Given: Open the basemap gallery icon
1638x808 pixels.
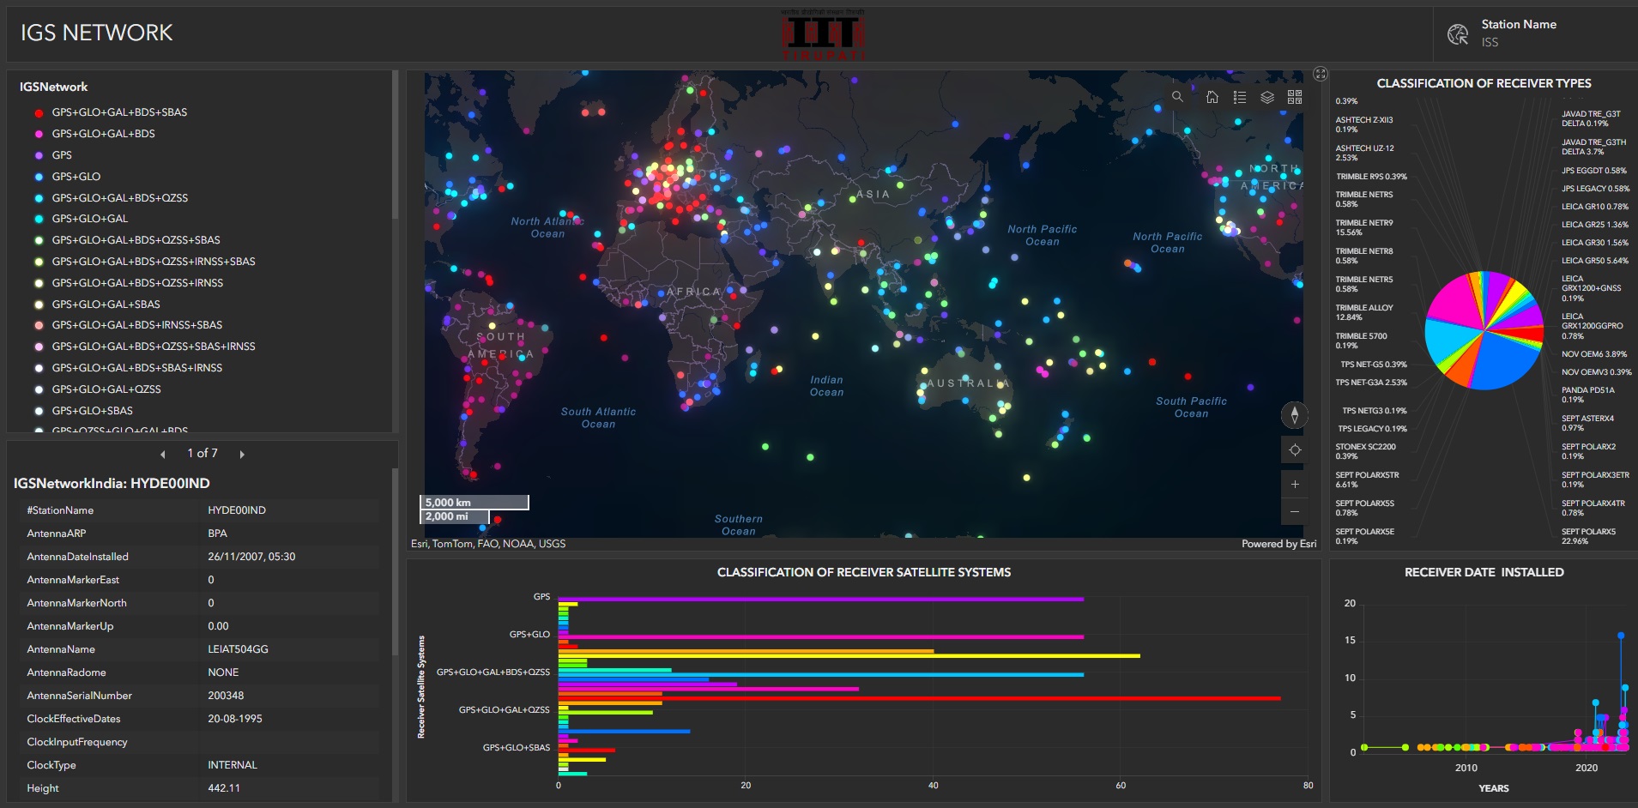Looking at the screenshot, I should 1294,97.
